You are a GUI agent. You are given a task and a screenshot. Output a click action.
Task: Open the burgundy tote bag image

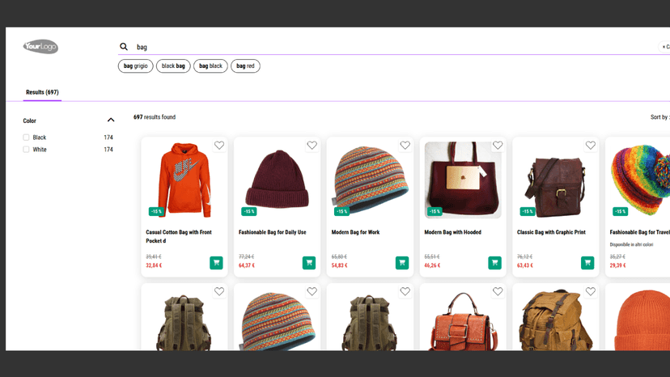click(x=463, y=180)
